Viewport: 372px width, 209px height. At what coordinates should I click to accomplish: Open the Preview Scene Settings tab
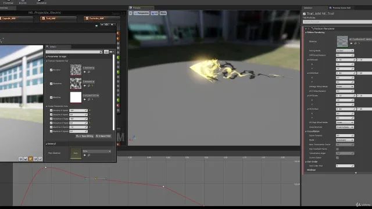339,8
